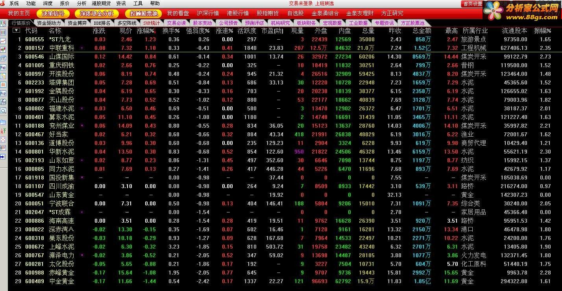Open the column dropdown arrow beside 代码

pos(16,30)
